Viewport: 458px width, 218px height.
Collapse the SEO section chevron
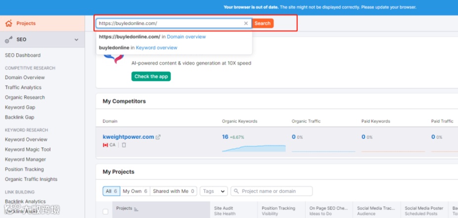tap(76, 40)
